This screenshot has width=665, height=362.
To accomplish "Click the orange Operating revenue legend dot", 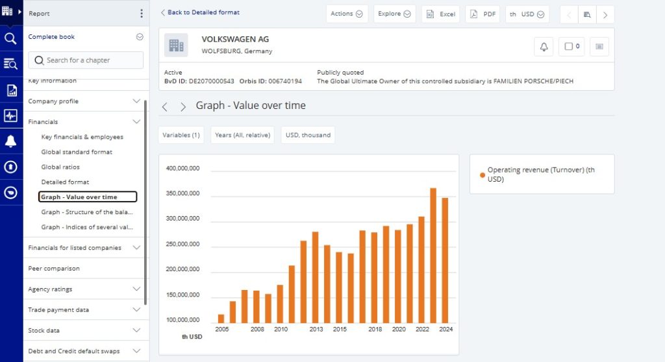I will 483,175.
